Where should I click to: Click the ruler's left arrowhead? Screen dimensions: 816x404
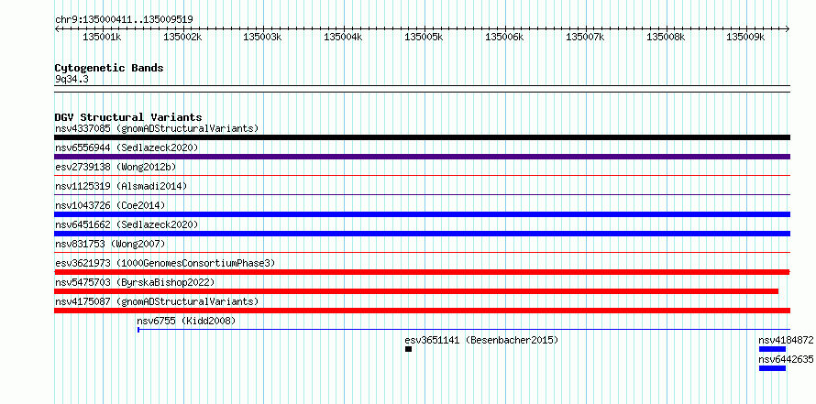tap(57, 28)
